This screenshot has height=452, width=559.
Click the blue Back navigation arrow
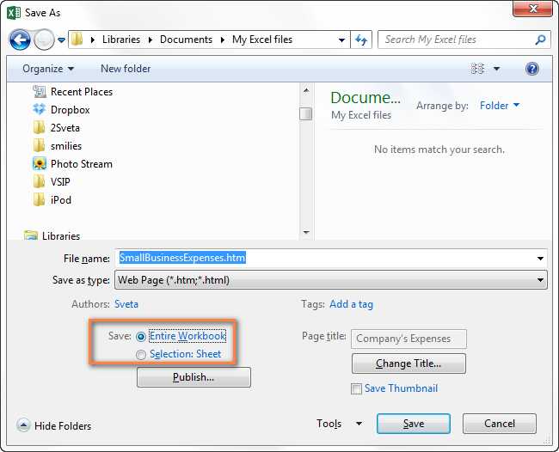pos(20,40)
